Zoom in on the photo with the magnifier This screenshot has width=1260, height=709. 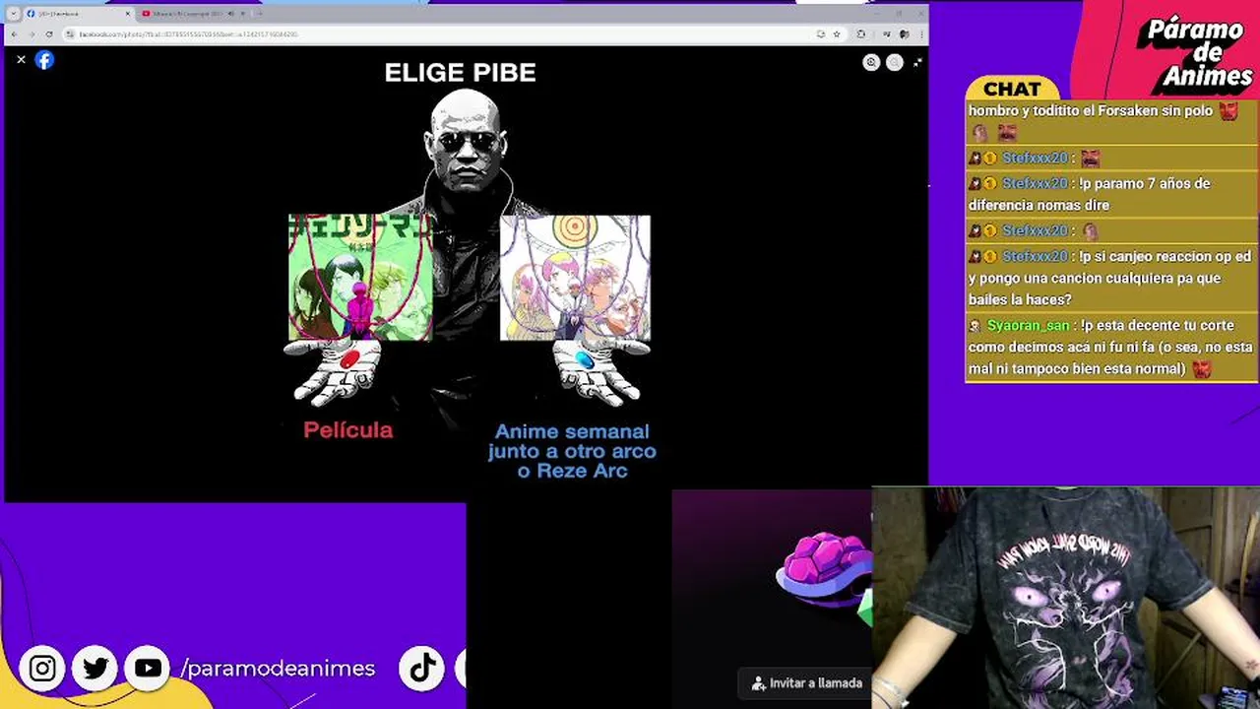[871, 62]
